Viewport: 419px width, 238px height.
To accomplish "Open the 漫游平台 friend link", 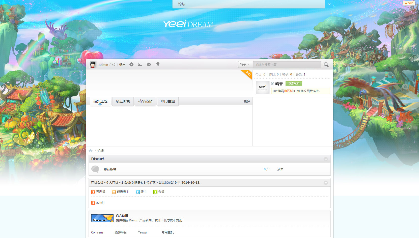I will [x=121, y=232].
